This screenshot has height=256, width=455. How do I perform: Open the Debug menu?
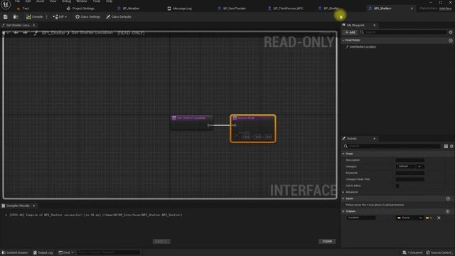[x=66, y=1]
